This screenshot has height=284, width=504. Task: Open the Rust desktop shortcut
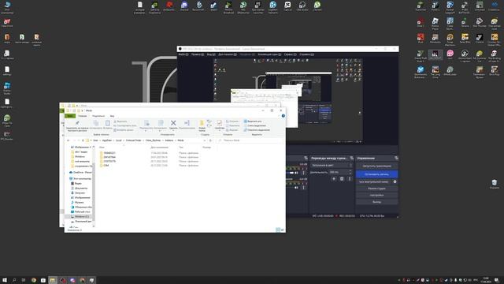click(x=421, y=38)
